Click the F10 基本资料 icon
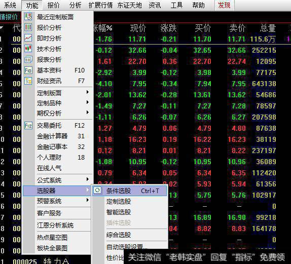Viewport: 291px width, 264px height. 28,70
